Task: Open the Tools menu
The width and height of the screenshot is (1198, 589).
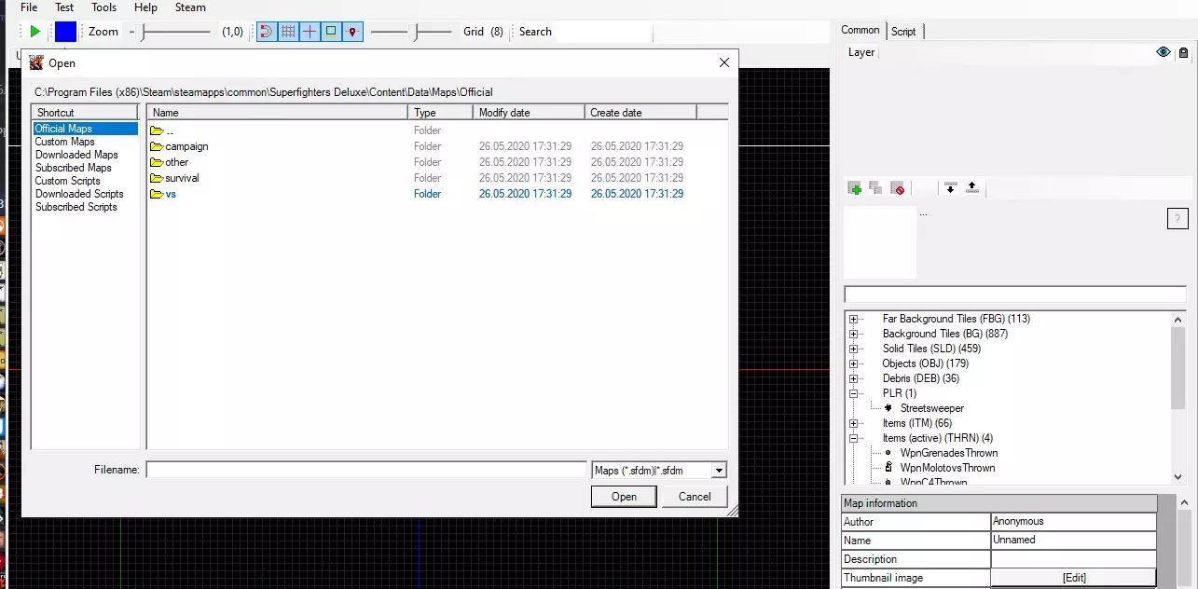Action: coord(103,7)
